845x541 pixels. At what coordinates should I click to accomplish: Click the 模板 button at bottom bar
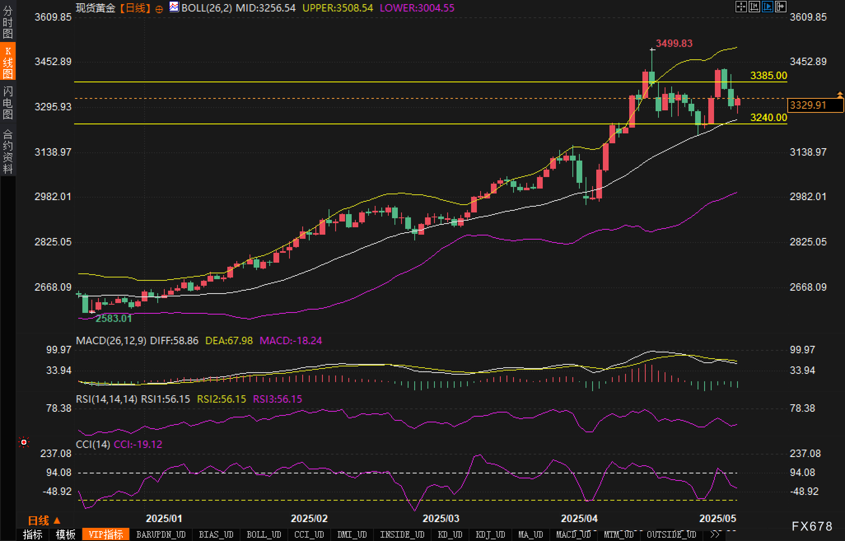click(65, 534)
